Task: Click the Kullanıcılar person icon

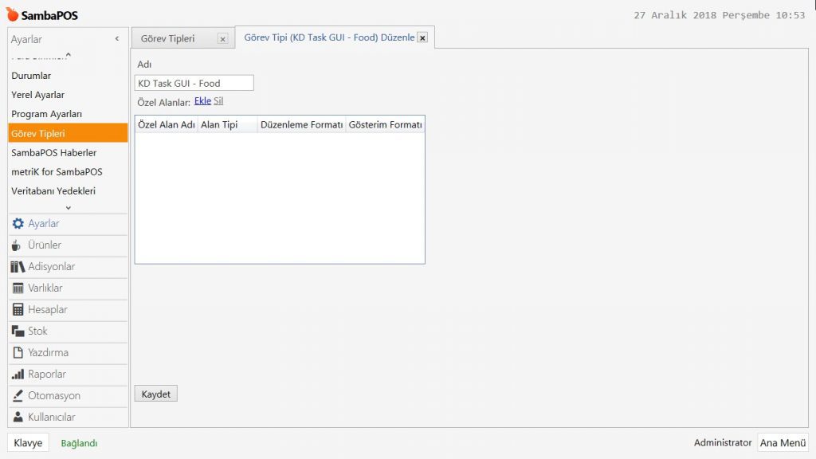Action: 18,418
